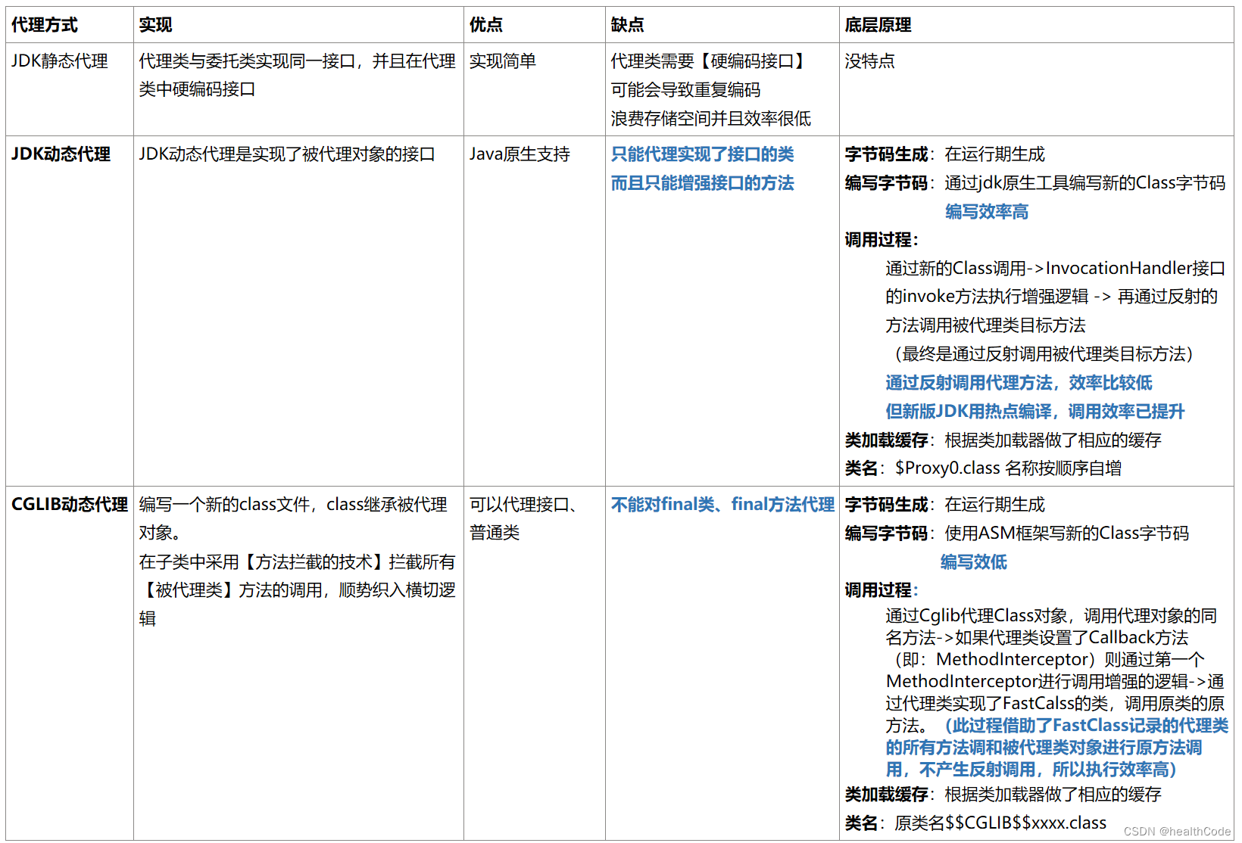Click 'MethodInterceptor进行调用增强的逻辑->通'
This screenshot has height=843, width=1242.
1055,682
